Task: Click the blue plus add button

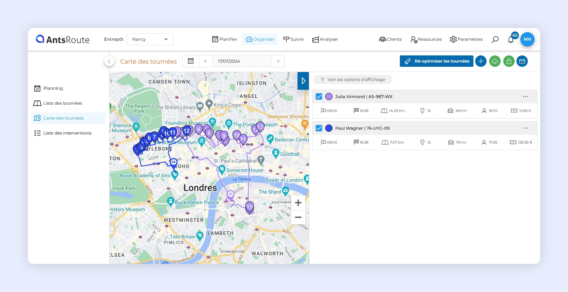Action: point(481,61)
